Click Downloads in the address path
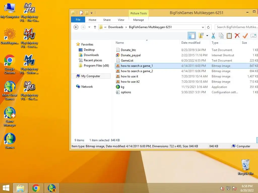This screenshot has width=258, height=193. tap(116, 27)
